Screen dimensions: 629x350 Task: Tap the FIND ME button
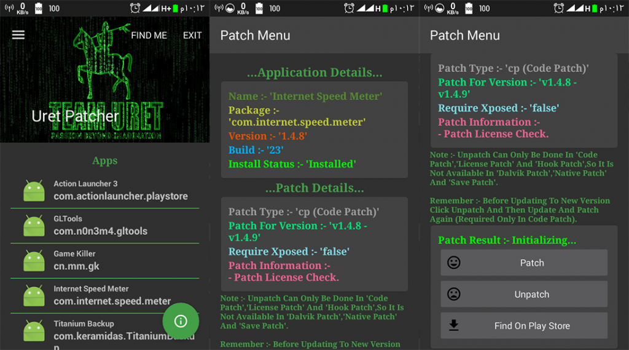tap(149, 35)
